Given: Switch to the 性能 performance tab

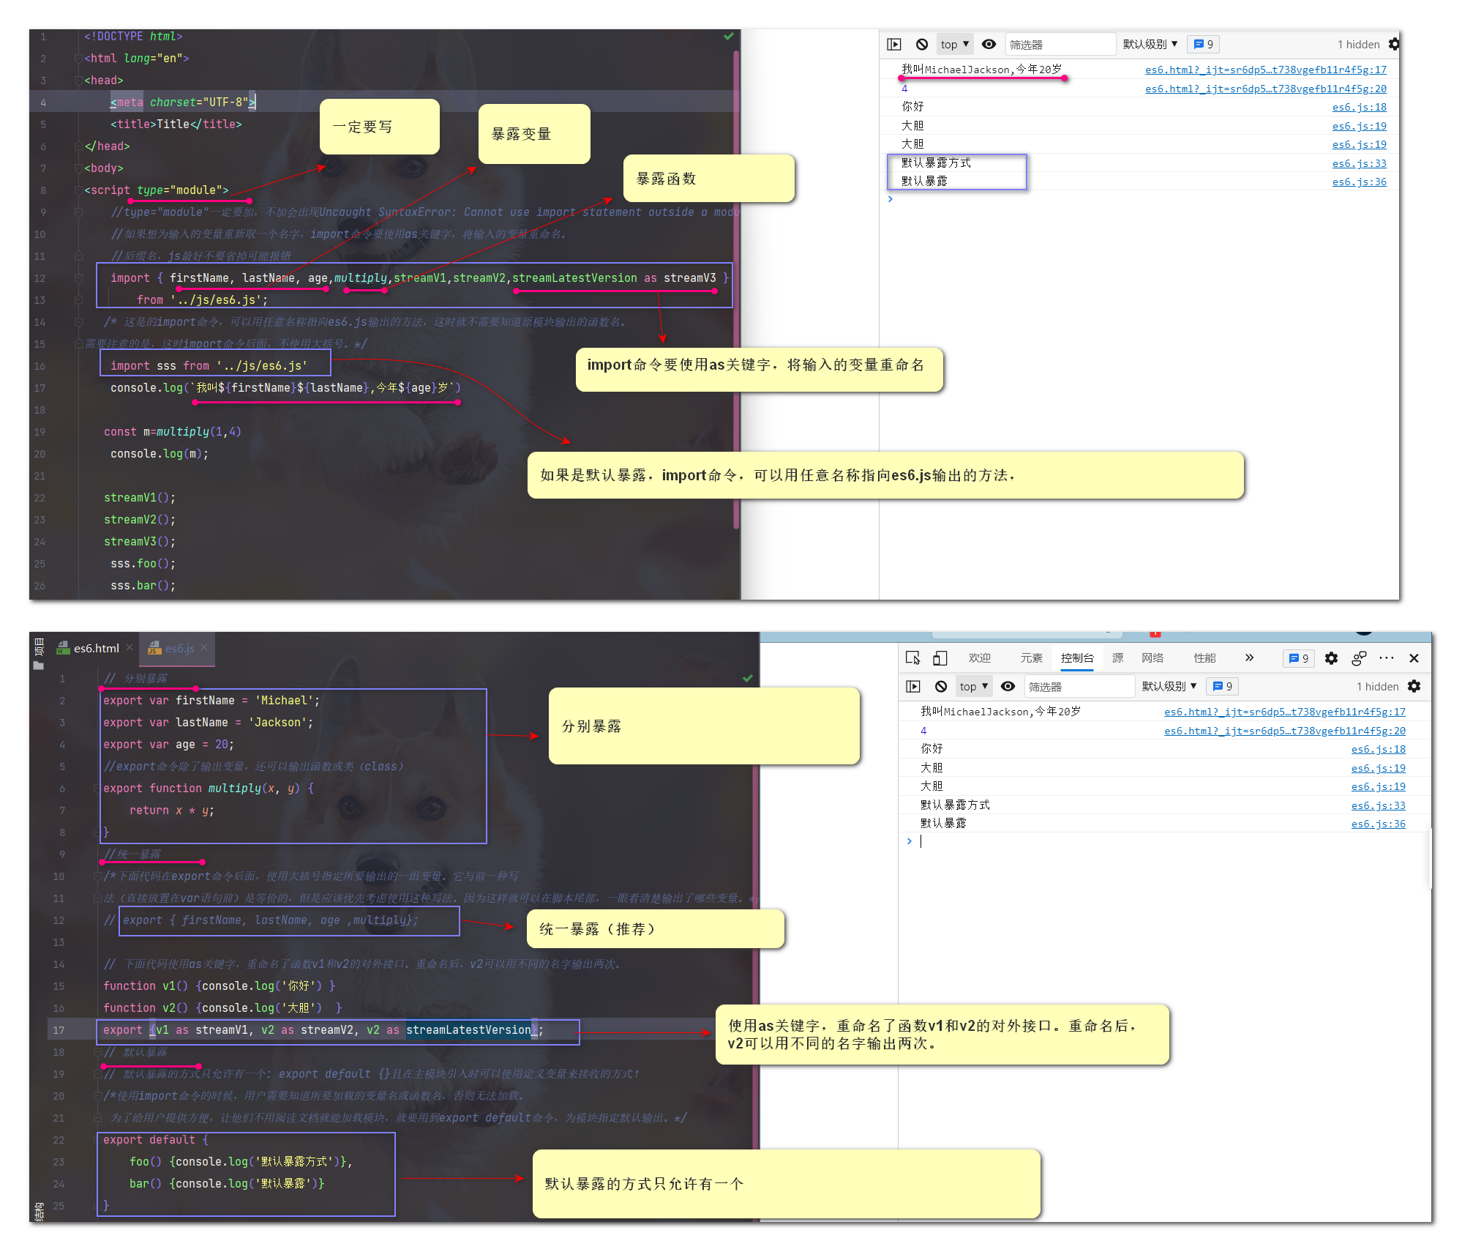Looking at the screenshot, I should tap(1204, 658).
